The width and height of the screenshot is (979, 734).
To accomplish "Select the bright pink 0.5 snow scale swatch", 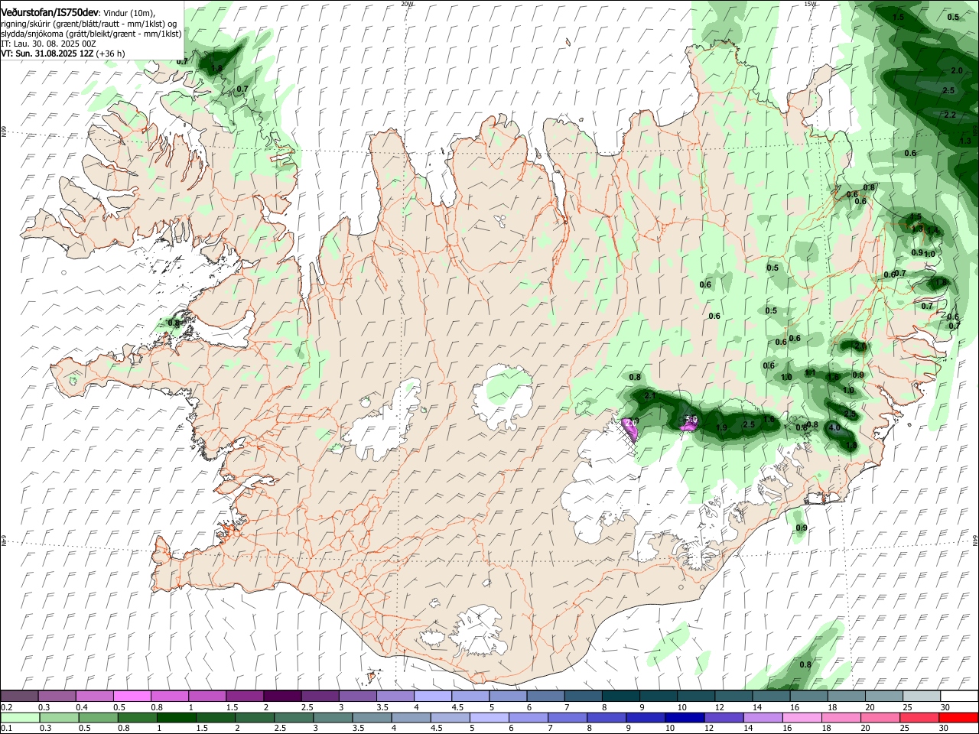I will coord(132,696).
